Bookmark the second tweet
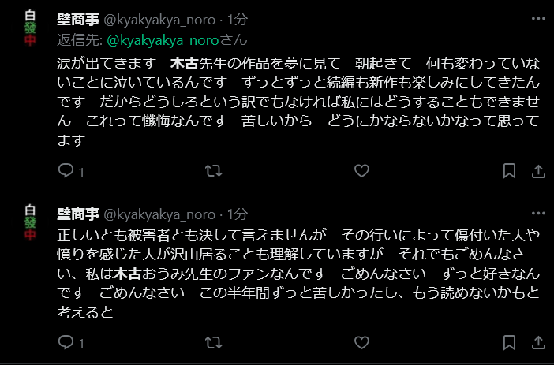The width and height of the screenshot is (554, 365). [x=510, y=342]
